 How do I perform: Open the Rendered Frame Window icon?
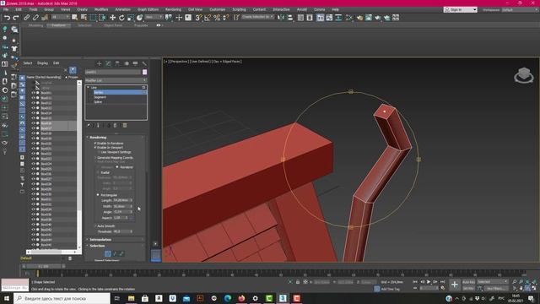[x=369, y=18]
